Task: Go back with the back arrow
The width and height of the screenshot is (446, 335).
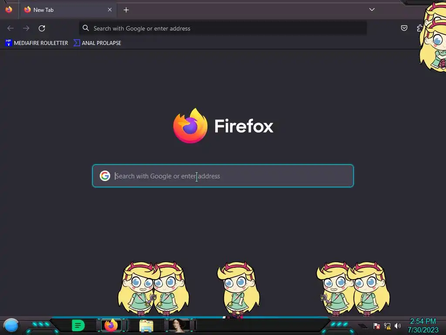Action: click(x=10, y=28)
